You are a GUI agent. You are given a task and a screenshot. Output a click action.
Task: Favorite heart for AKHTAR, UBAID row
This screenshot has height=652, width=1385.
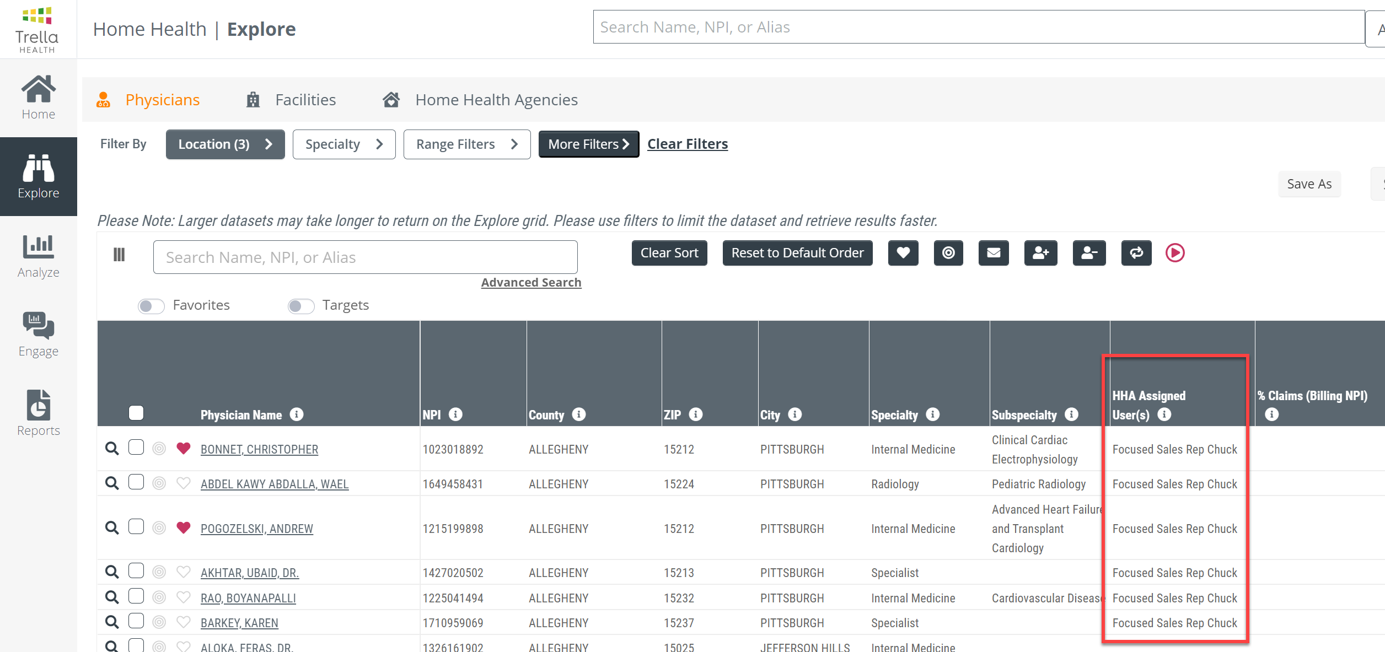pyautogui.click(x=184, y=572)
